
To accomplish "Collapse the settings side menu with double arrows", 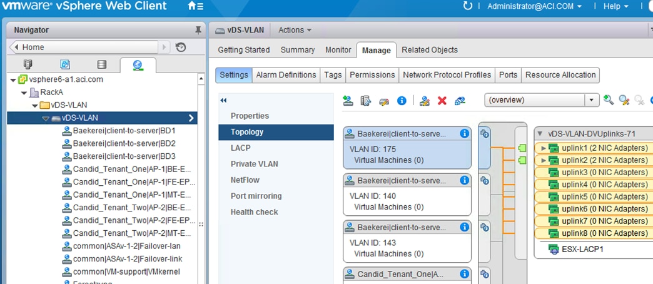I will 224,100.
